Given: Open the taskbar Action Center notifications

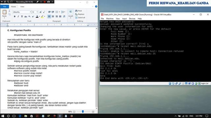Looking at the screenshot, I should tap(207, 116).
